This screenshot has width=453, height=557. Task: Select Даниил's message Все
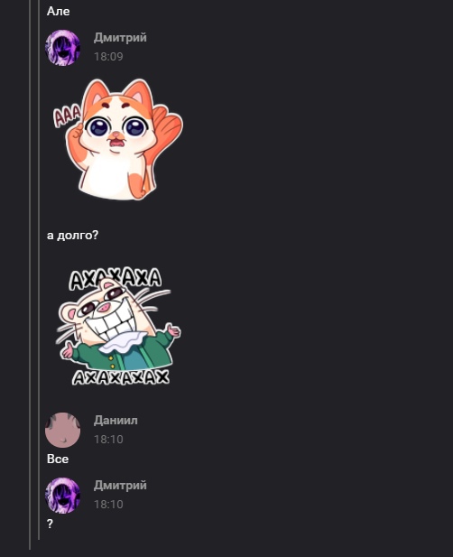[58, 459]
